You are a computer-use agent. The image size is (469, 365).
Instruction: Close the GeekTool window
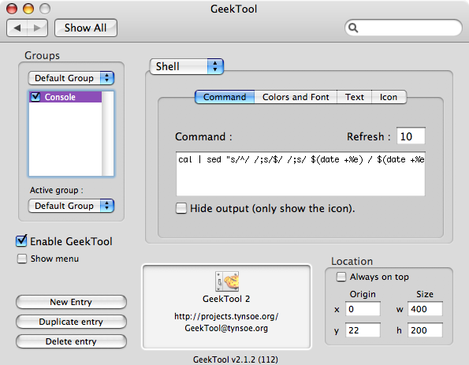pyautogui.click(x=12, y=9)
